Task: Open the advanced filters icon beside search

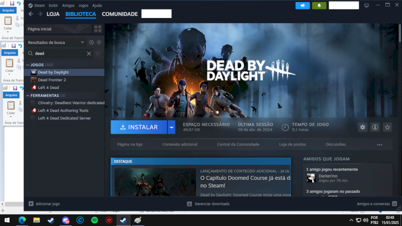Action: click(x=98, y=53)
